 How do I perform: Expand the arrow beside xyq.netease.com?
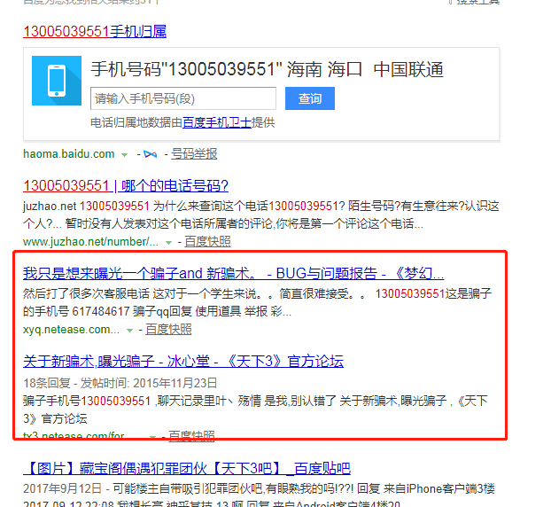coord(129,330)
